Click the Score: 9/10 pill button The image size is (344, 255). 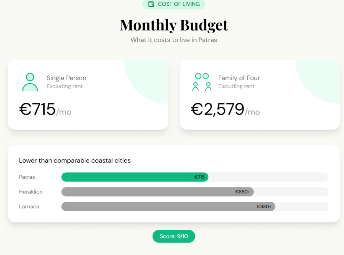174,236
